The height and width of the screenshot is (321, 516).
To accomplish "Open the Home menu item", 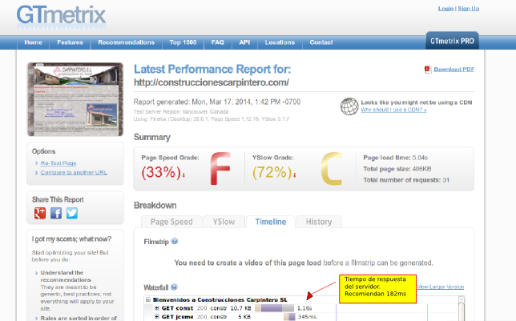I will [x=33, y=42].
